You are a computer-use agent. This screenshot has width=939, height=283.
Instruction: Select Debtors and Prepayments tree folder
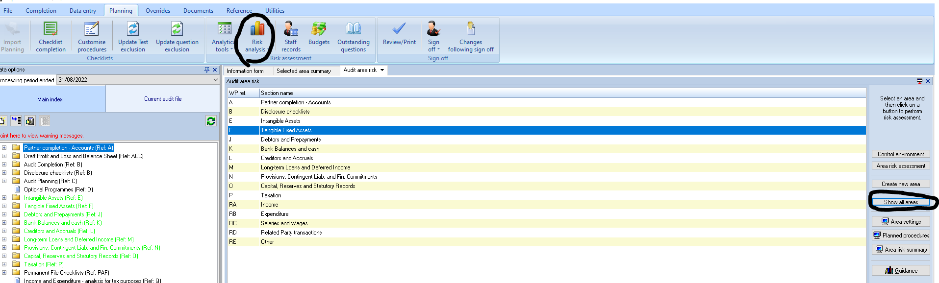click(x=63, y=214)
